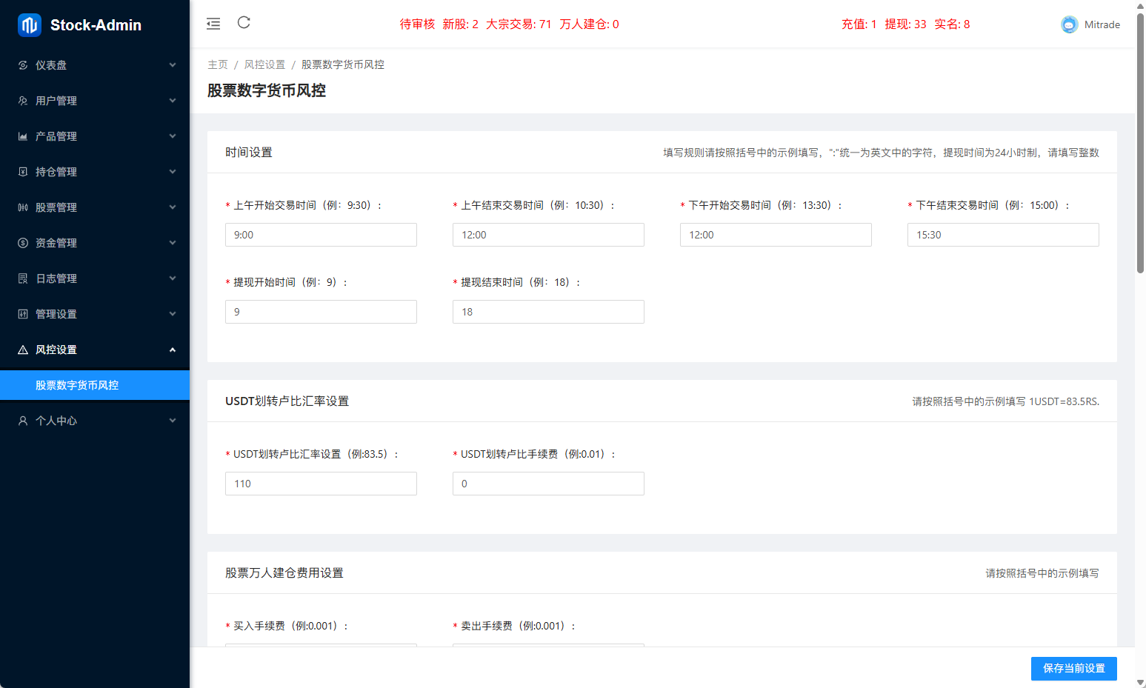
Task: Open the 提现: 33 notice
Action: 905,24
